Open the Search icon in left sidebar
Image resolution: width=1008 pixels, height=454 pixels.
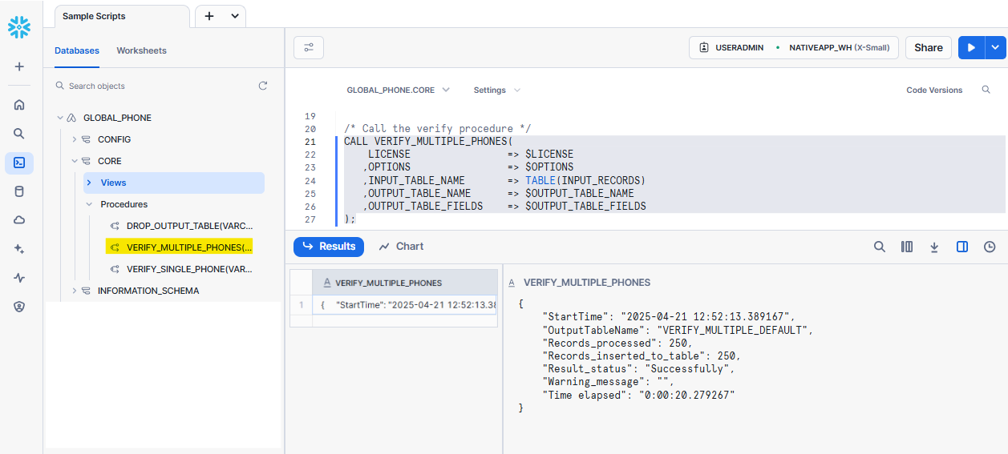coord(19,134)
